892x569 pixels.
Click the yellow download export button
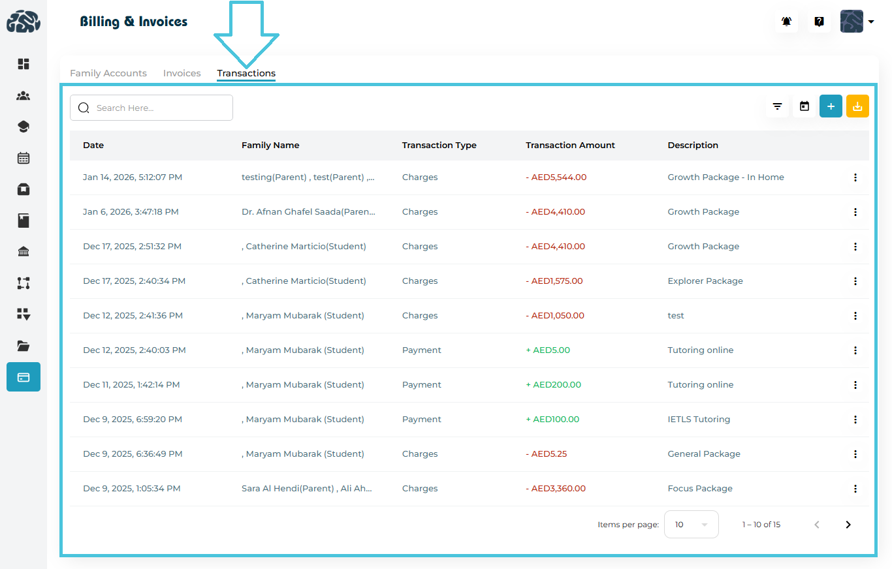pos(857,106)
